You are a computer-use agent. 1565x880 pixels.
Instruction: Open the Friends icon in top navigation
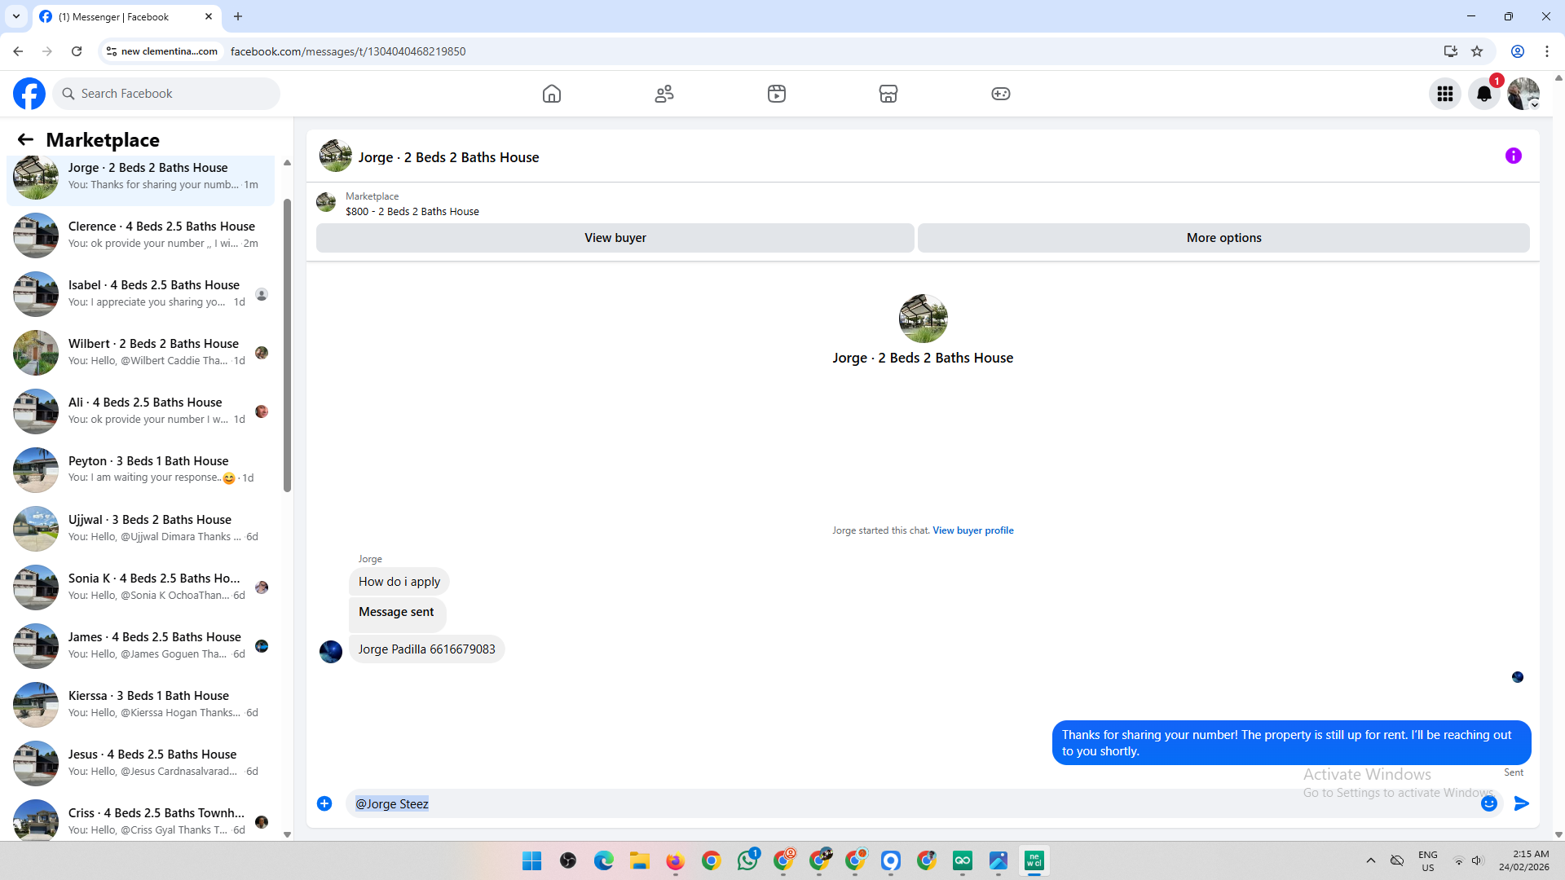coord(664,94)
